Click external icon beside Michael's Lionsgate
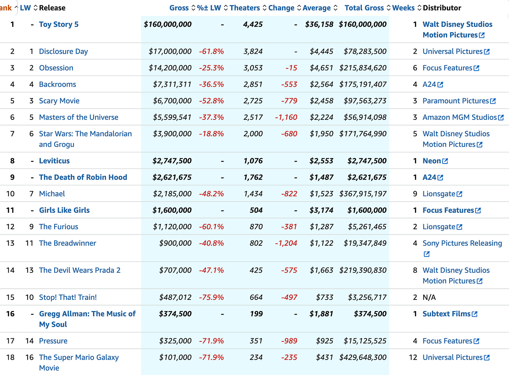Image resolution: width=509 pixels, height=375 pixels. tap(459, 194)
